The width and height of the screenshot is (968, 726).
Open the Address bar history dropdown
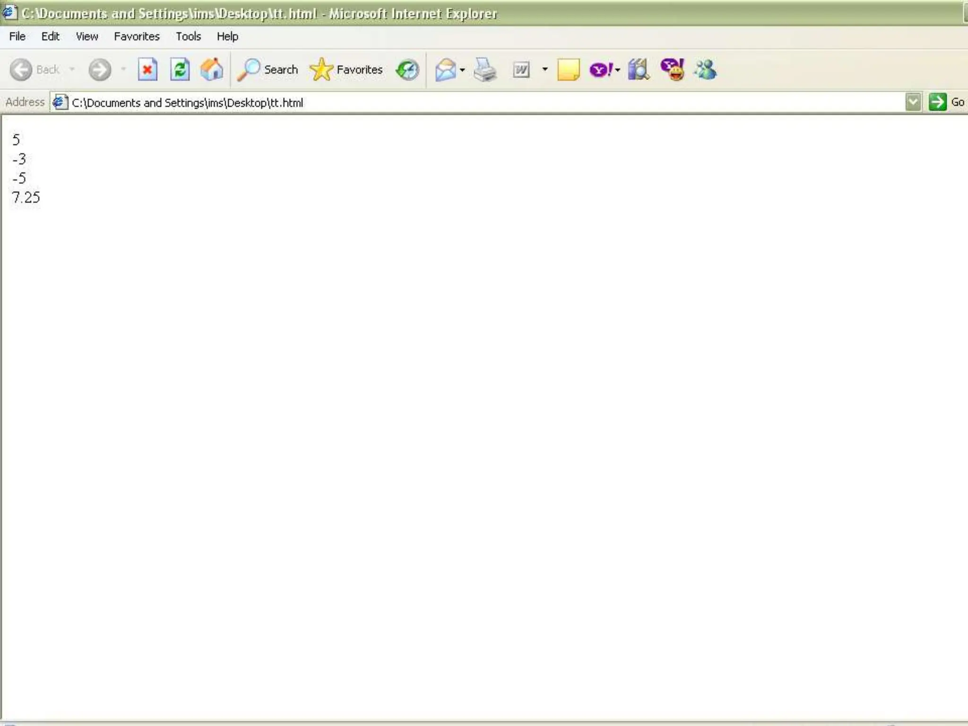913,102
